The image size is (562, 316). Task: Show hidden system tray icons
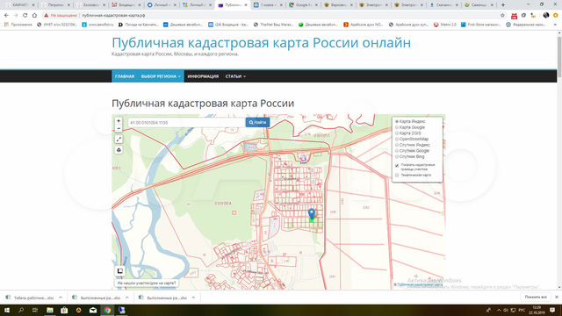pyautogui.click(x=499, y=310)
